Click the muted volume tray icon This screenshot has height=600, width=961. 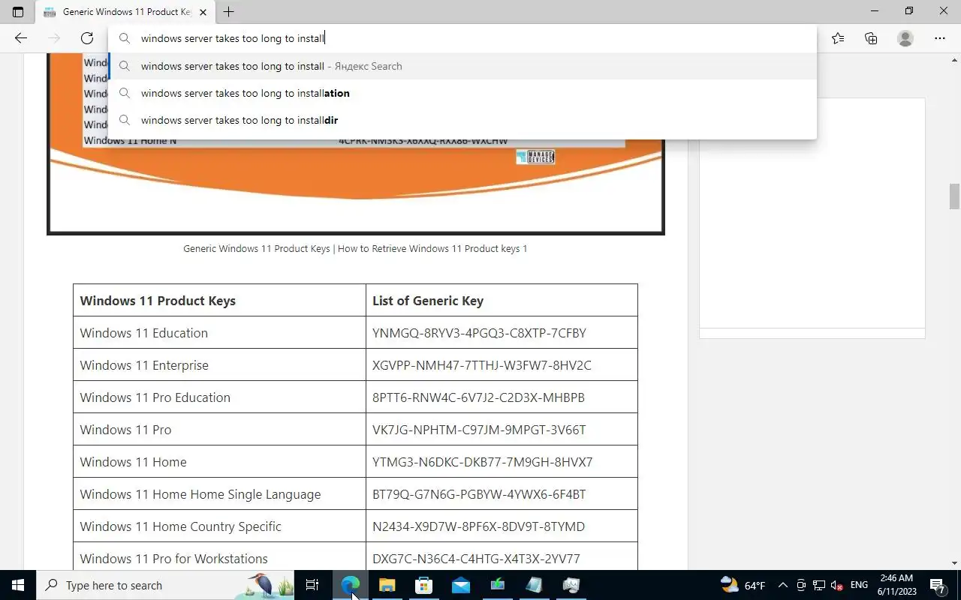click(837, 585)
